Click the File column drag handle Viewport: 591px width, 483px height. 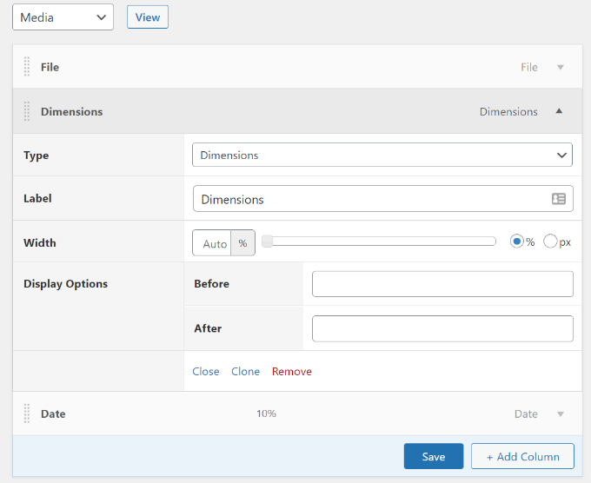27,67
